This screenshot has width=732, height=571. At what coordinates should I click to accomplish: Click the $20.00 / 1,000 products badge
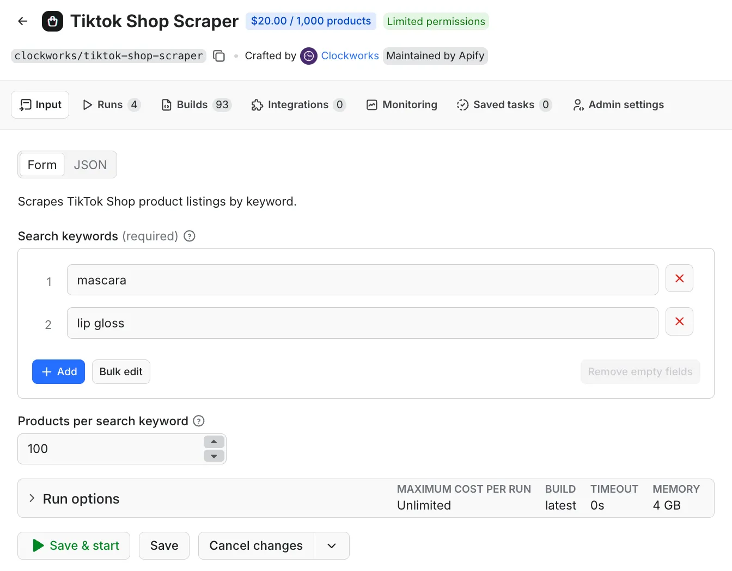pos(311,21)
